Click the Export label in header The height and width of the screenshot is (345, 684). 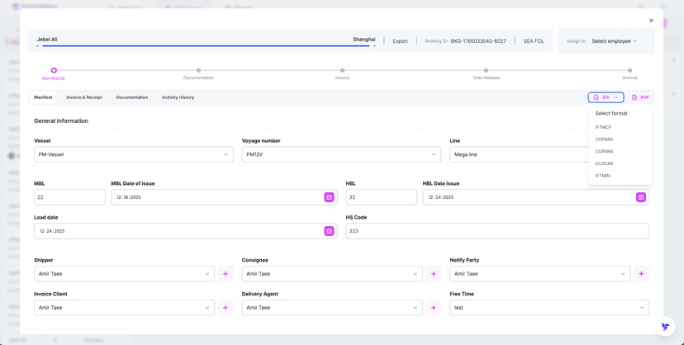point(400,41)
